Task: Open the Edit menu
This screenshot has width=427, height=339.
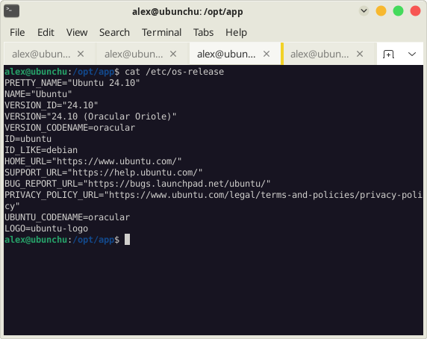Action: 46,32
